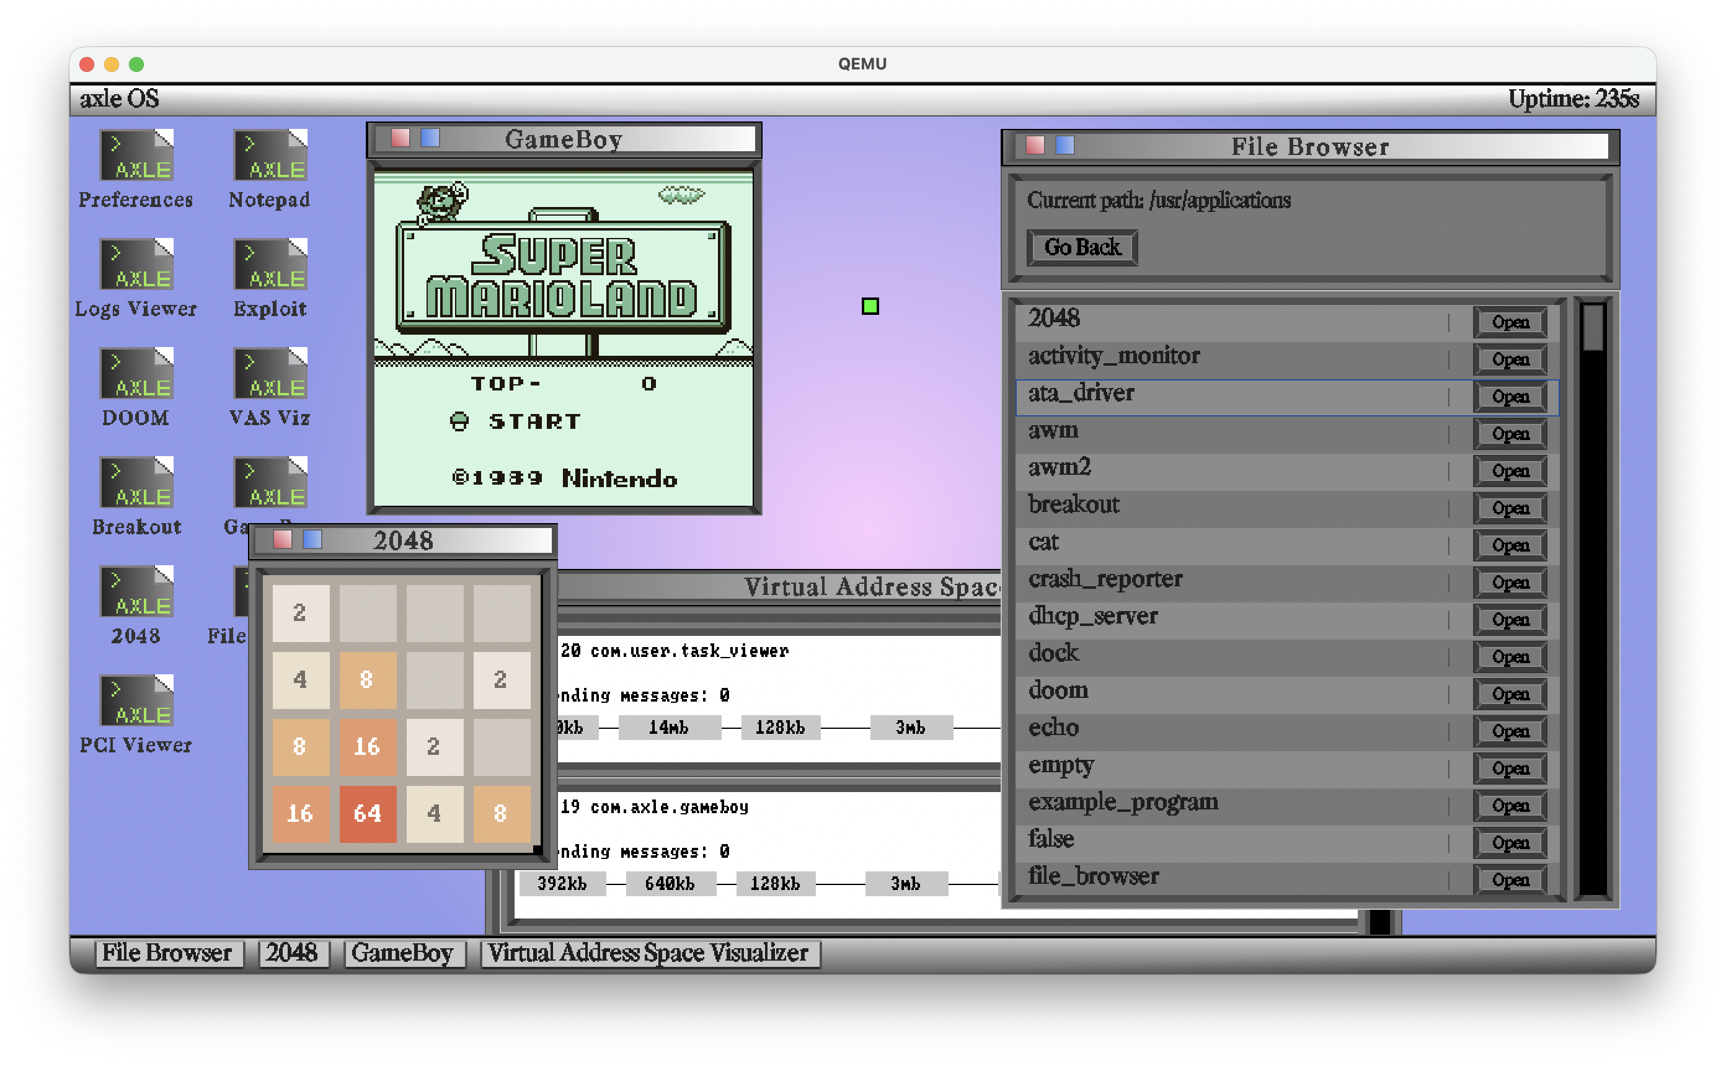
Task: Select File Browser in the taskbar
Action: [167, 953]
